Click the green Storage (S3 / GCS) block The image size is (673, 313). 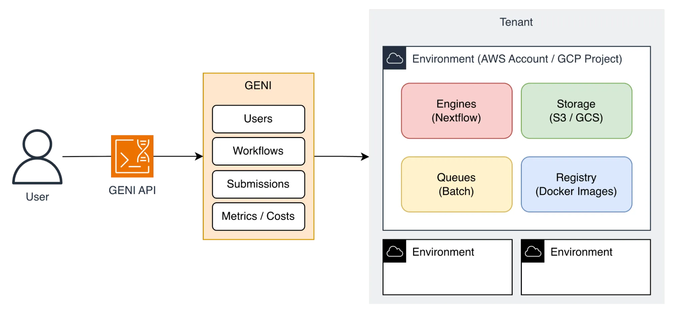coord(577,111)
